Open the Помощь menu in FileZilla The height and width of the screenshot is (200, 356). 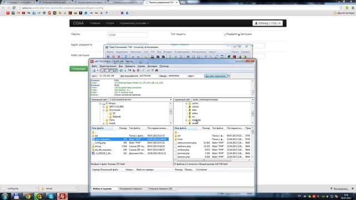coord(164,66)
